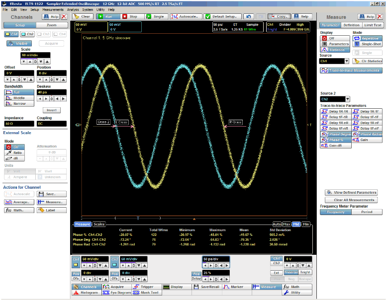Image resolution: width=387 pixels, height=300 pixels.
Task: Click the Autoscale toolbar button
Action: pos(186,16)
